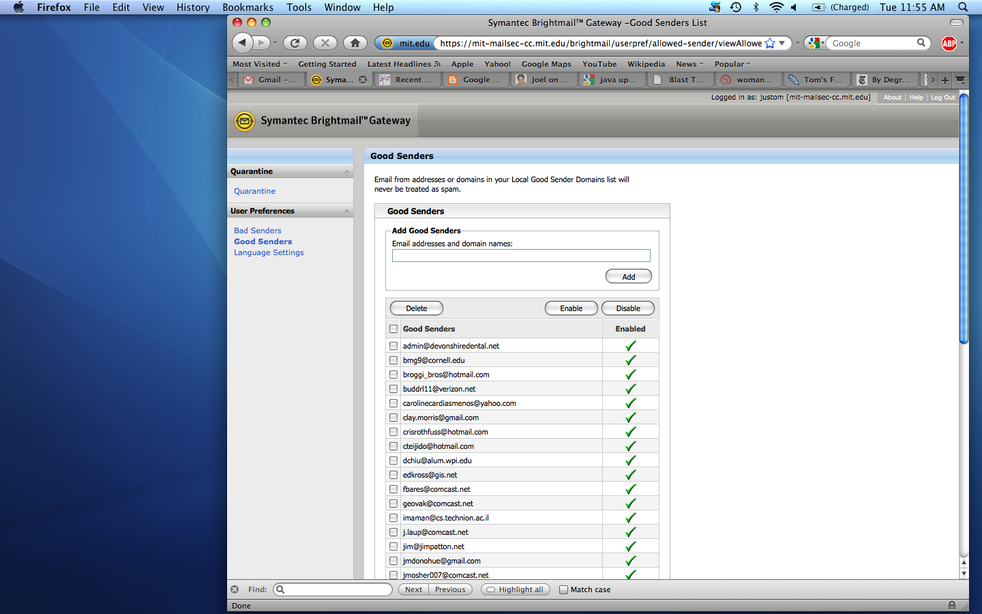The height and width of the screenshot is (614, 982).
Task: Open a new tab with plus icon
Action: [945, 80]
